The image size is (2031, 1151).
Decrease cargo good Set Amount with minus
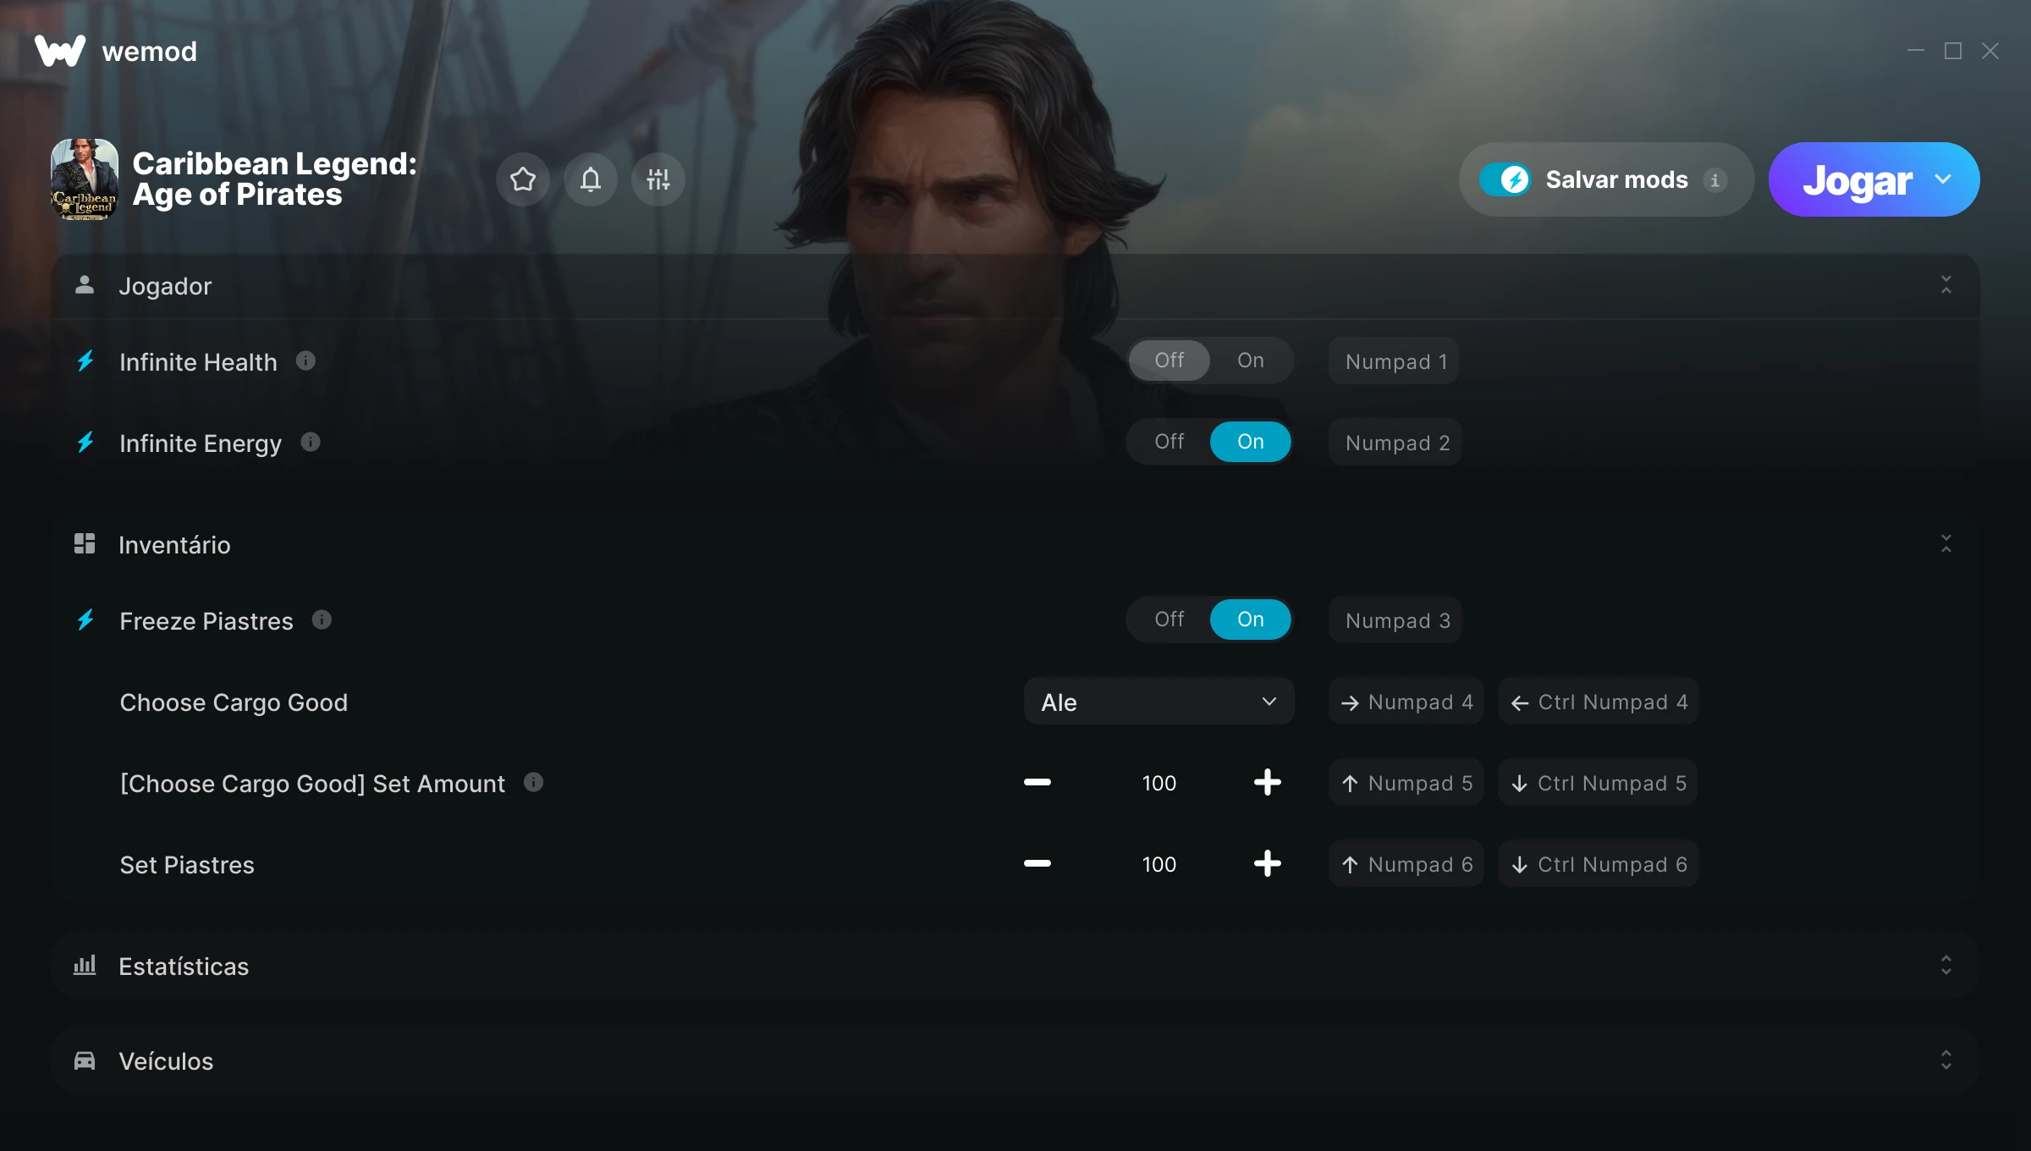tap(1037, 783)
